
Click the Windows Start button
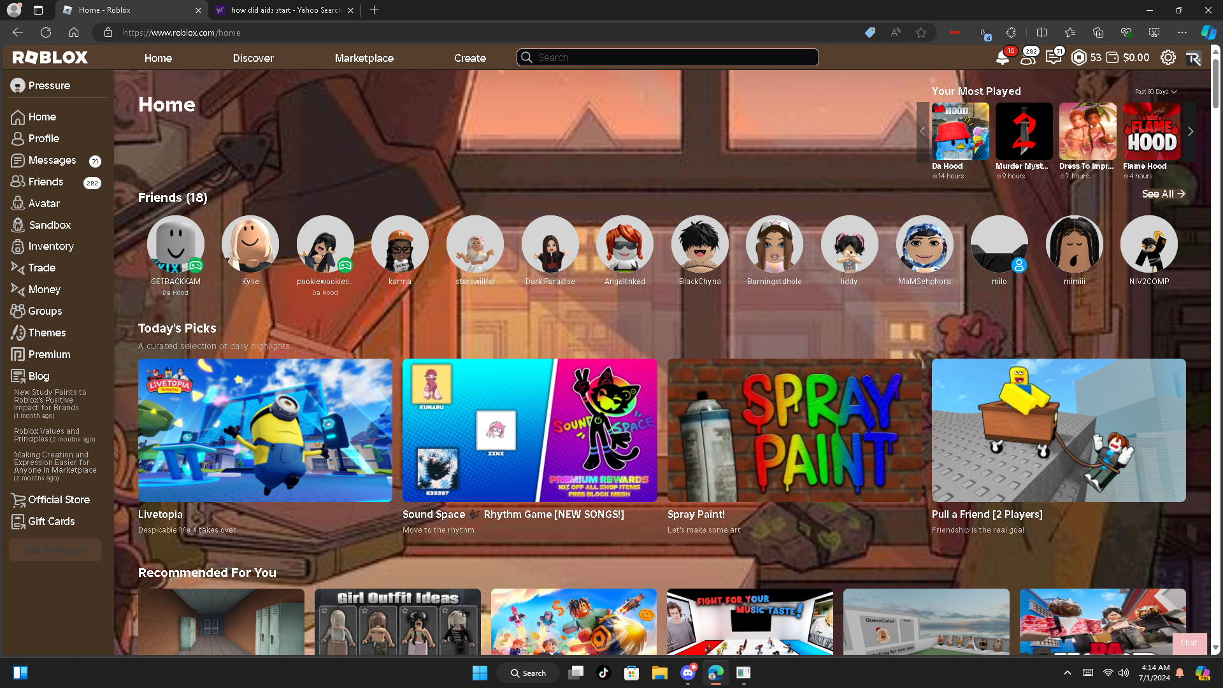point(480,673)
